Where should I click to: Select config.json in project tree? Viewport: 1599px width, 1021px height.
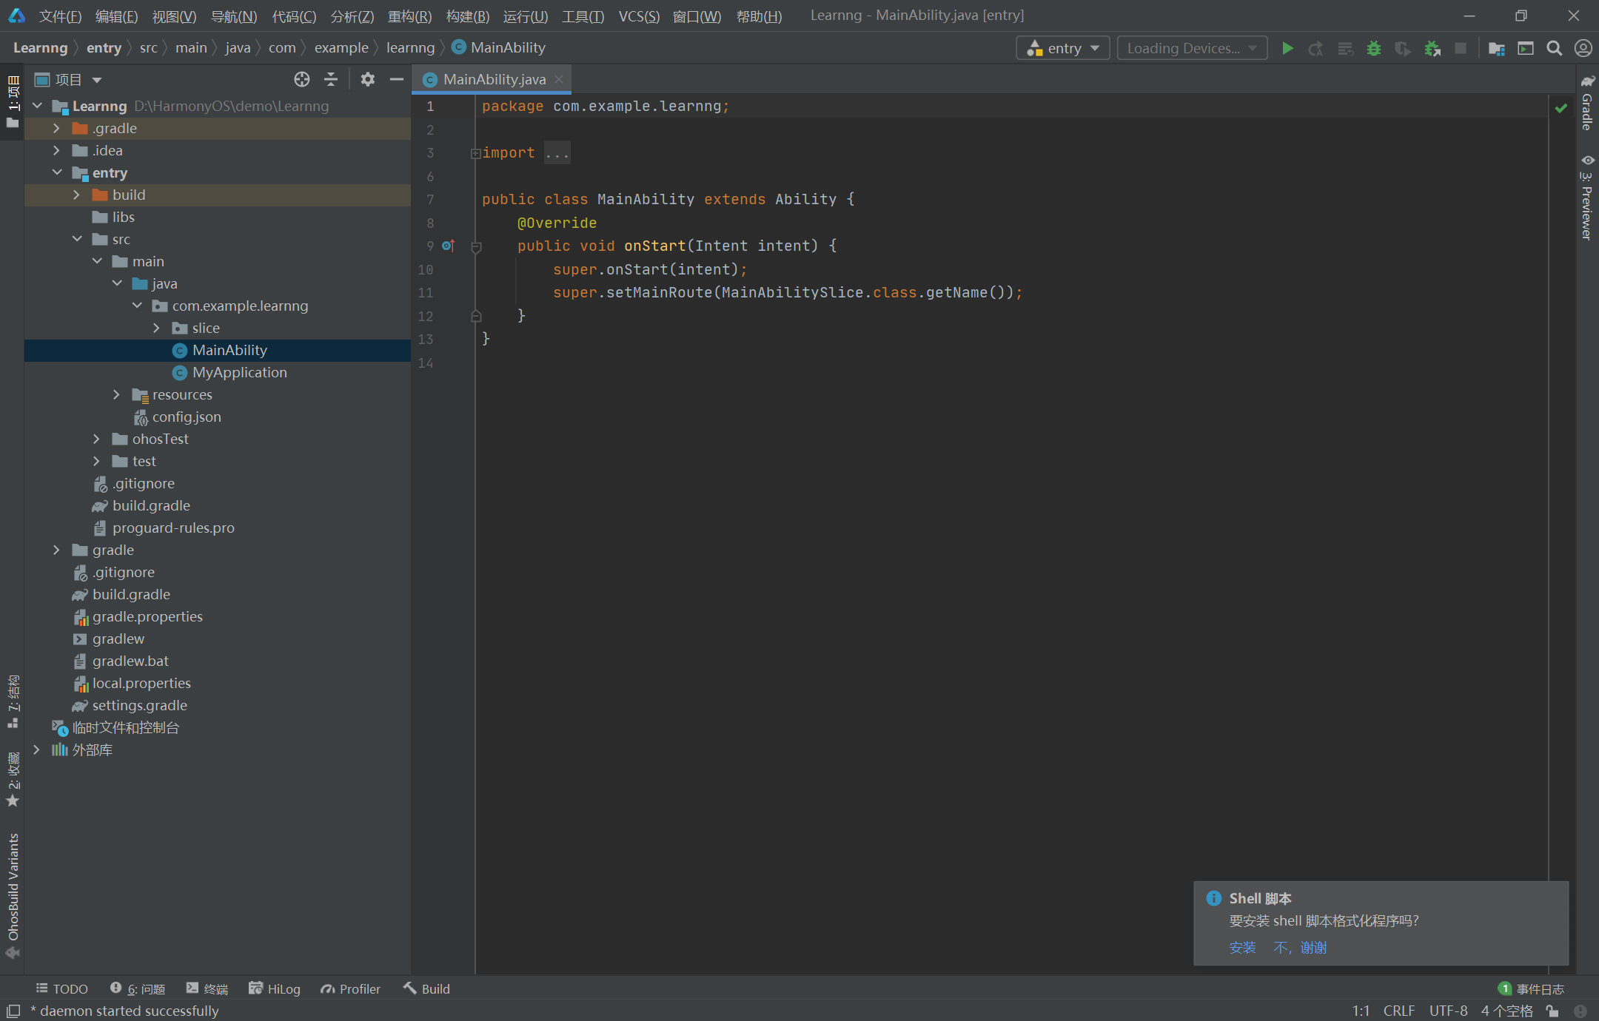tap(187, 417)
